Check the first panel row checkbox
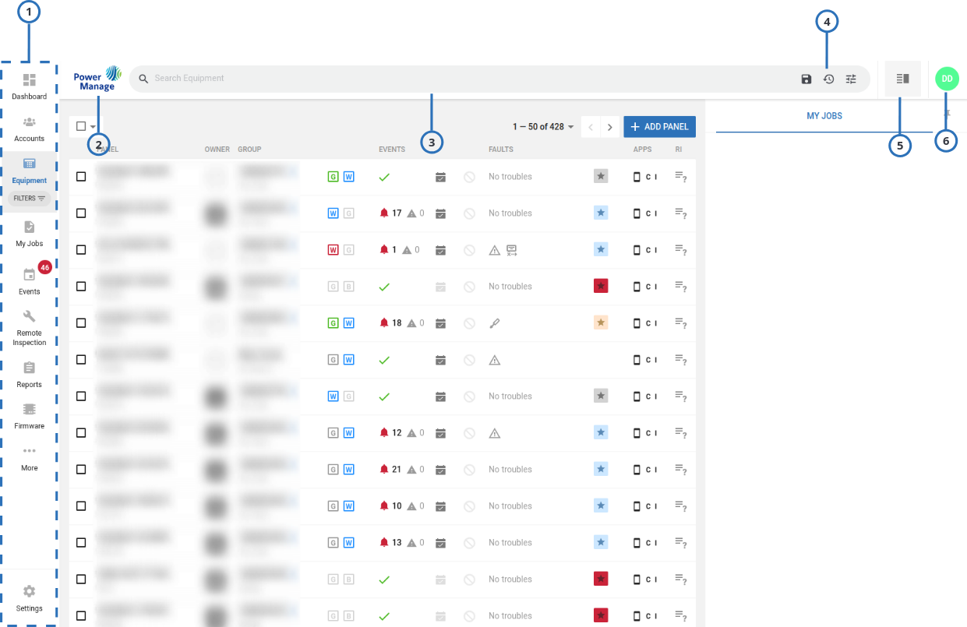The width and height of the screenshot is (967, 627). point(81,176)
